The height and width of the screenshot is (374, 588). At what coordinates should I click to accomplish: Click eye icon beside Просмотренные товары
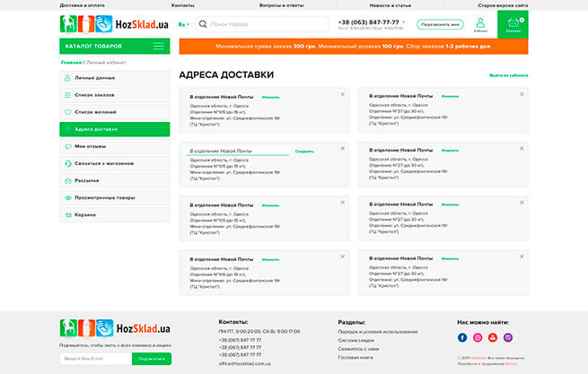point(68,198)
